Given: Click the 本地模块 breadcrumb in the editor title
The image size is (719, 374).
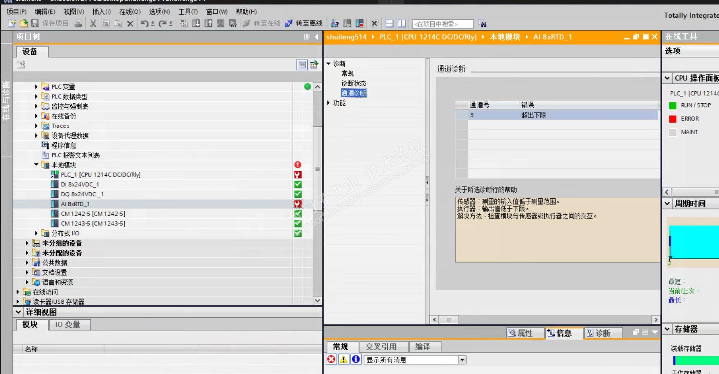Looking at the screenshot, I should pos(505,37).
